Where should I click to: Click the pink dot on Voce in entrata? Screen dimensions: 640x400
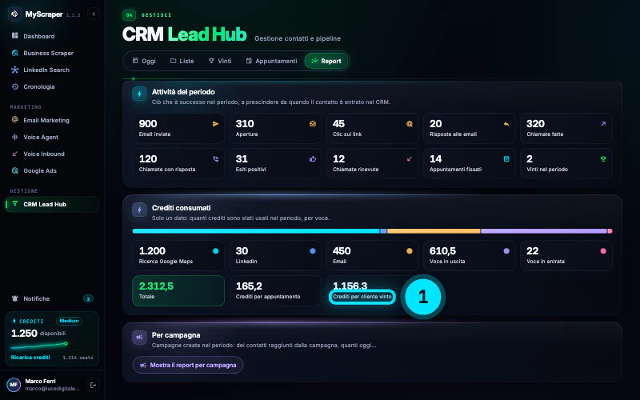point(603,251)
